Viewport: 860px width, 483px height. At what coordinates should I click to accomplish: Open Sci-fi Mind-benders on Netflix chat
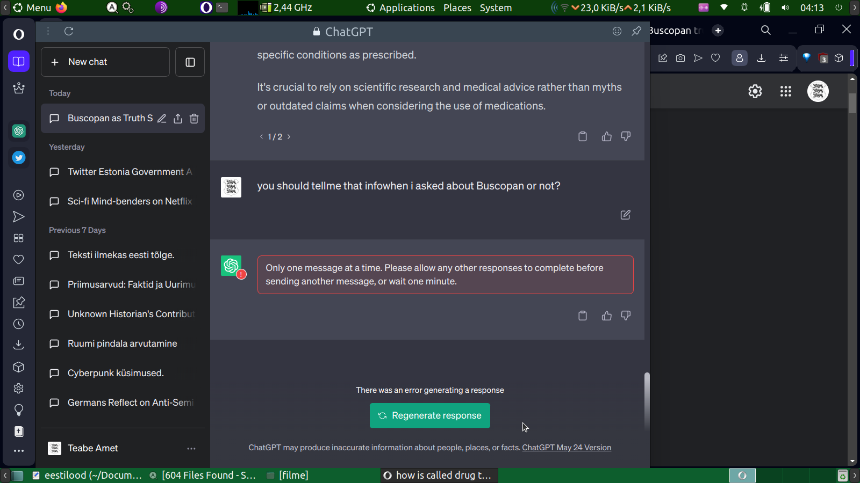[x=123, y=202]
